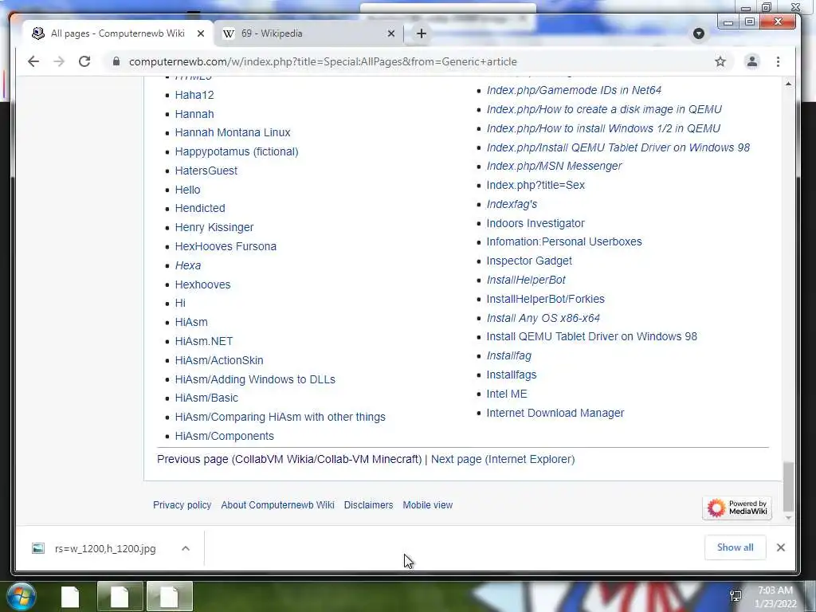The image size is (816, 612).
Task: Click the forward navigation arrow
Action: [59, 61]
